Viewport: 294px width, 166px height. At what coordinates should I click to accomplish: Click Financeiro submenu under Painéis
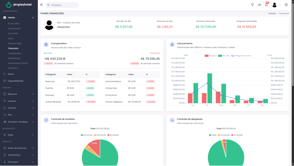(13, 48)
